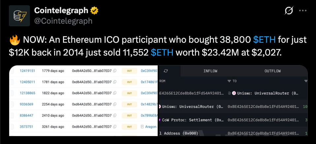Image resolution: width=316 pixels, height=144 pixels.
Task: Copy address in the 3261 days ago row
Action: coord(114,126)
